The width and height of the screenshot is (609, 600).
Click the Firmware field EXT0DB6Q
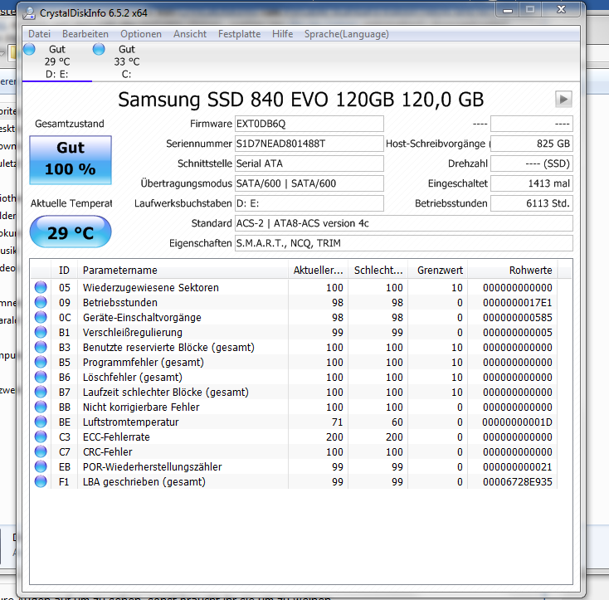coord(309,124)
